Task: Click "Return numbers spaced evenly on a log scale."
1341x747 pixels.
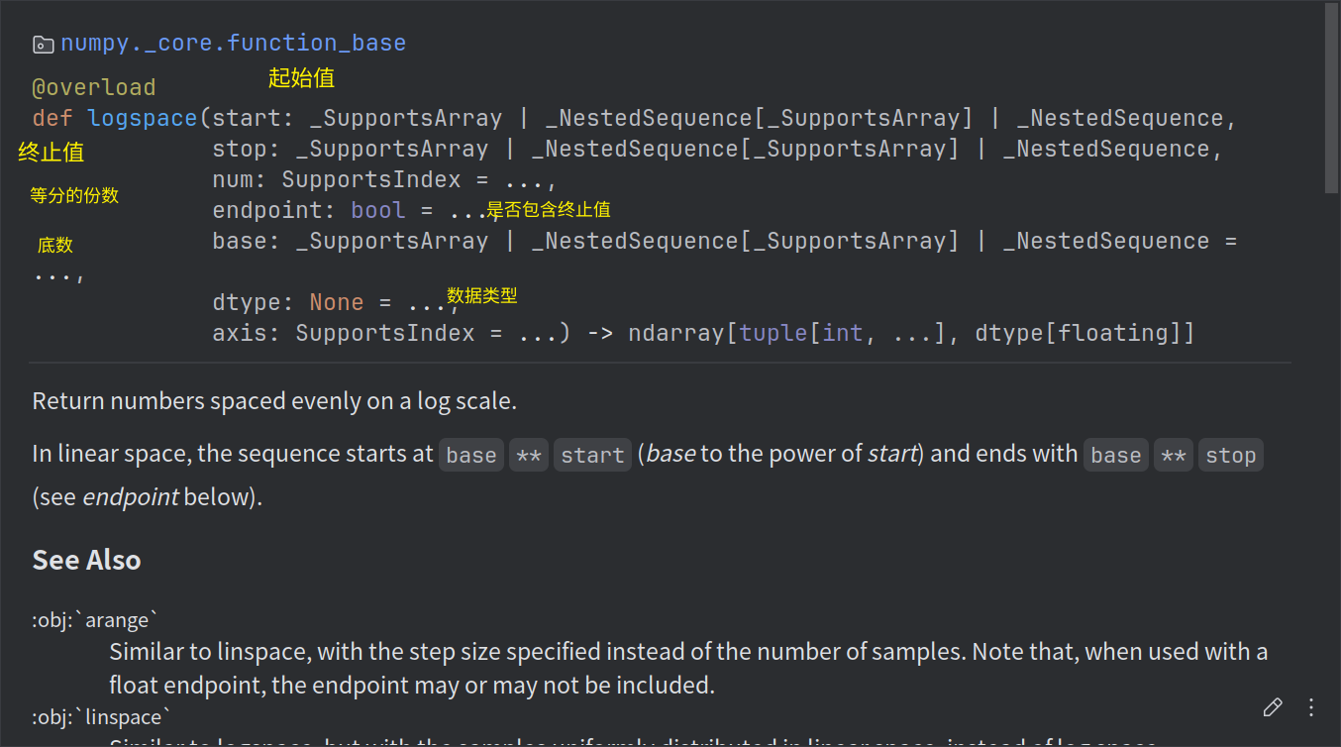Action: click(274, 401)
